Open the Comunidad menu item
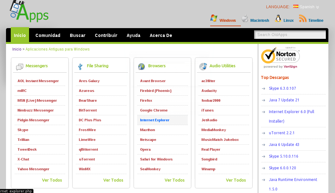The image size is (335, 193). click(48, 35)
